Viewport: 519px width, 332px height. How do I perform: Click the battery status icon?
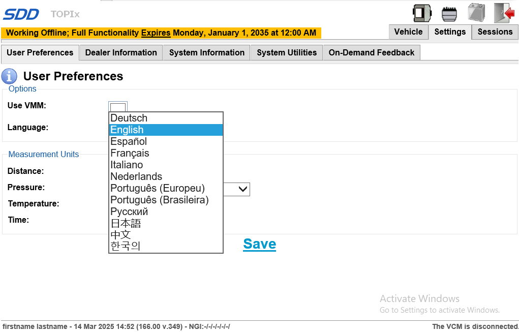click(x=476, y=13)
